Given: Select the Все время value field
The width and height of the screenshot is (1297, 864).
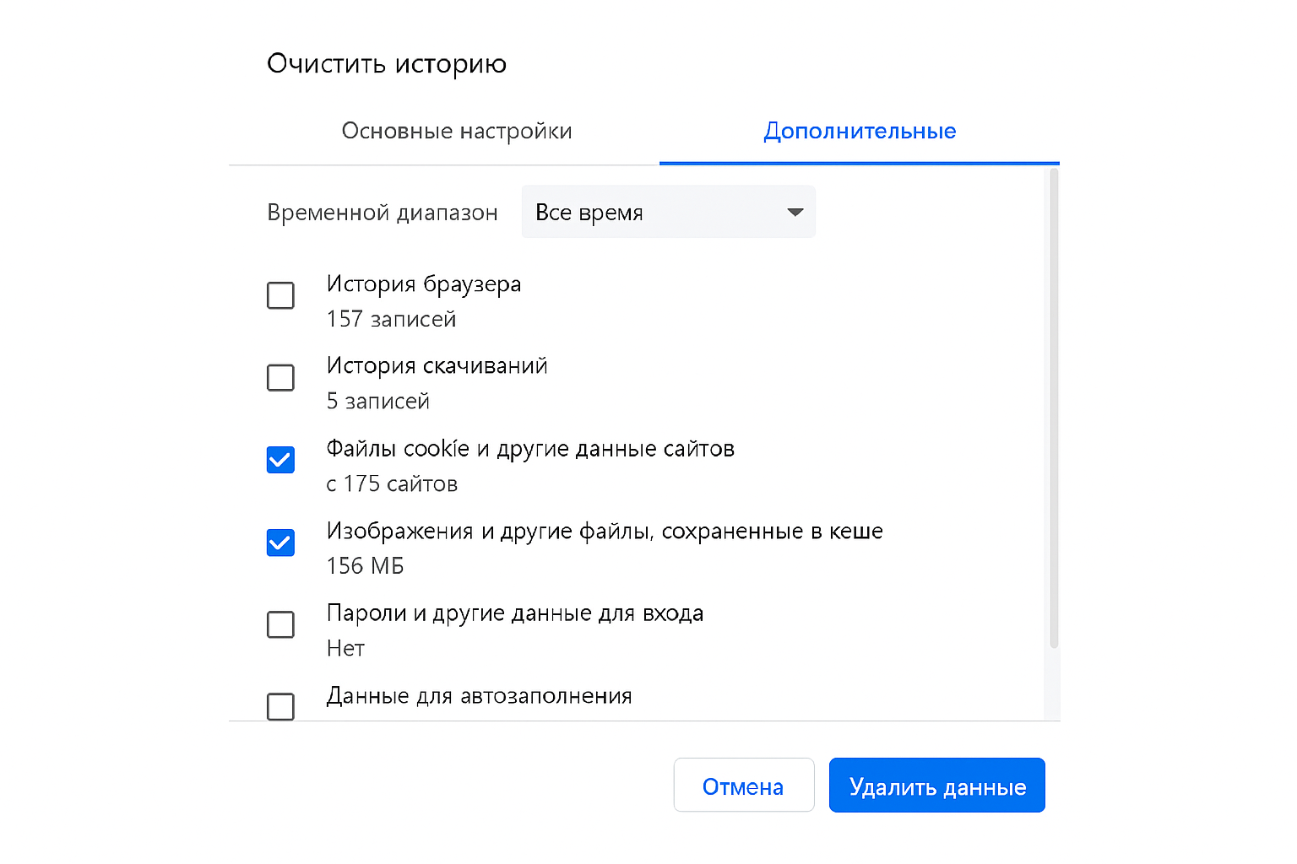Looking at the screenshot, I should point(591,212).
